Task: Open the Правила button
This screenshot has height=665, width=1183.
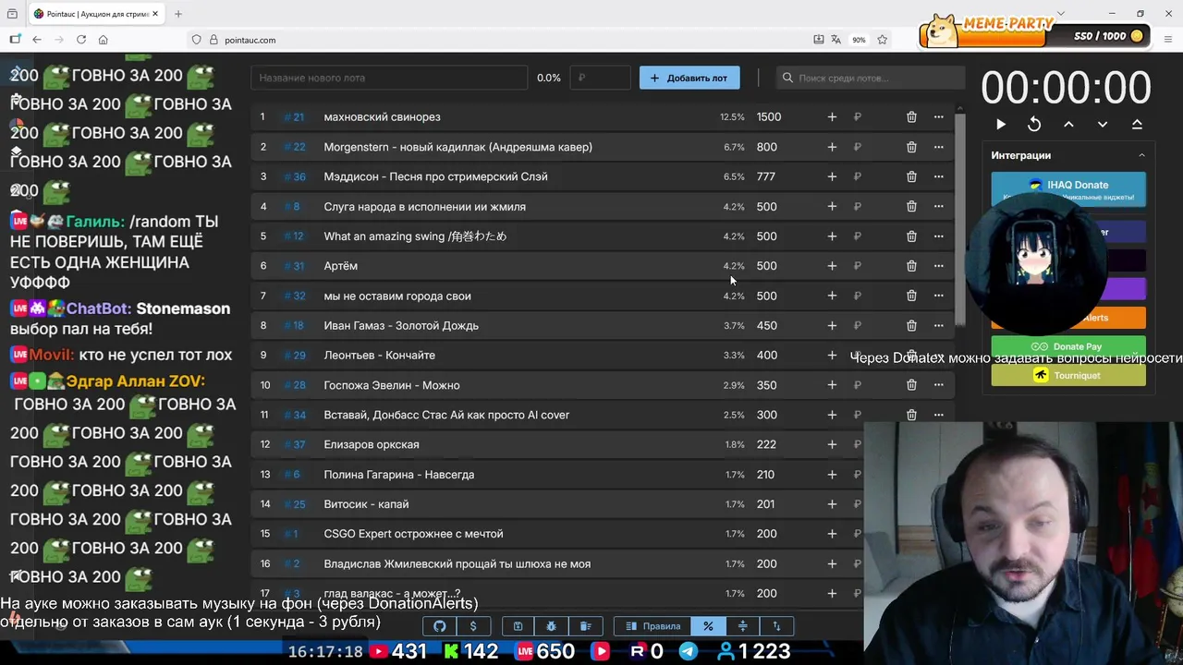Action: tap(653, 626)
